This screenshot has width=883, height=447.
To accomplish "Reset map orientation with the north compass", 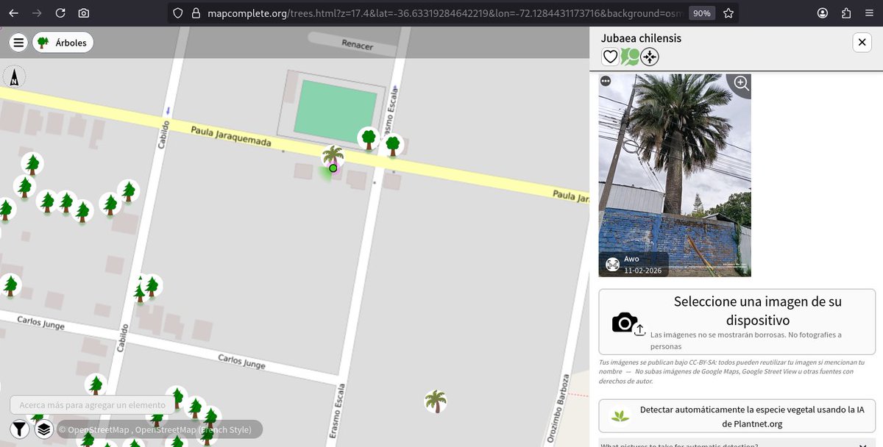I will pos(14,76).
